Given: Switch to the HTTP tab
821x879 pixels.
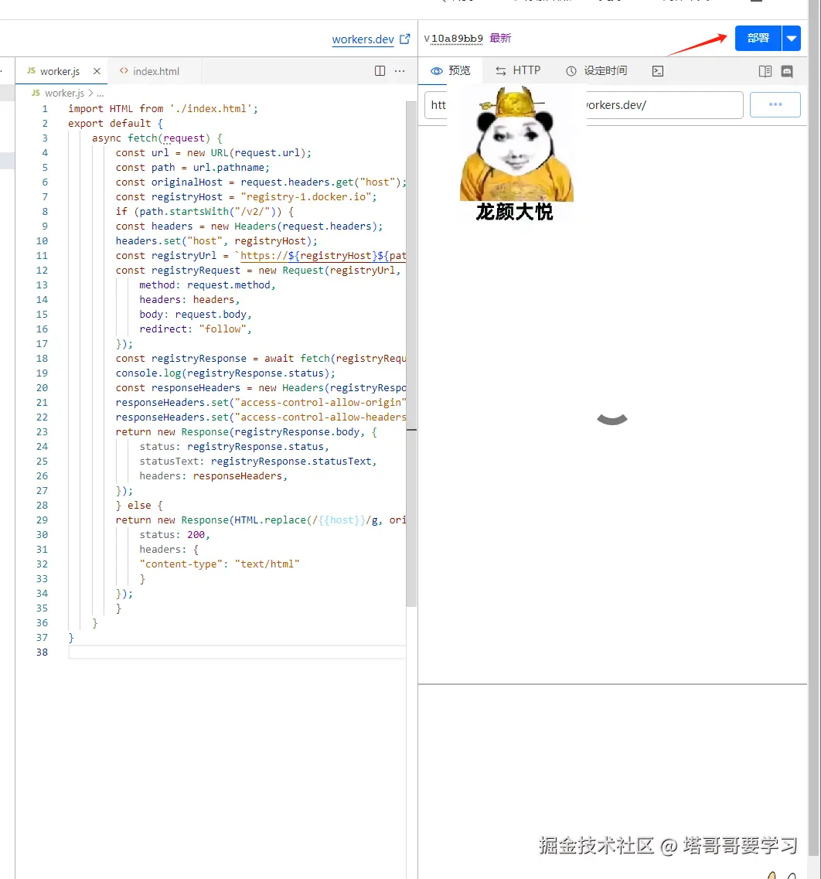Looking at the screenshot, I should point(519,70).
